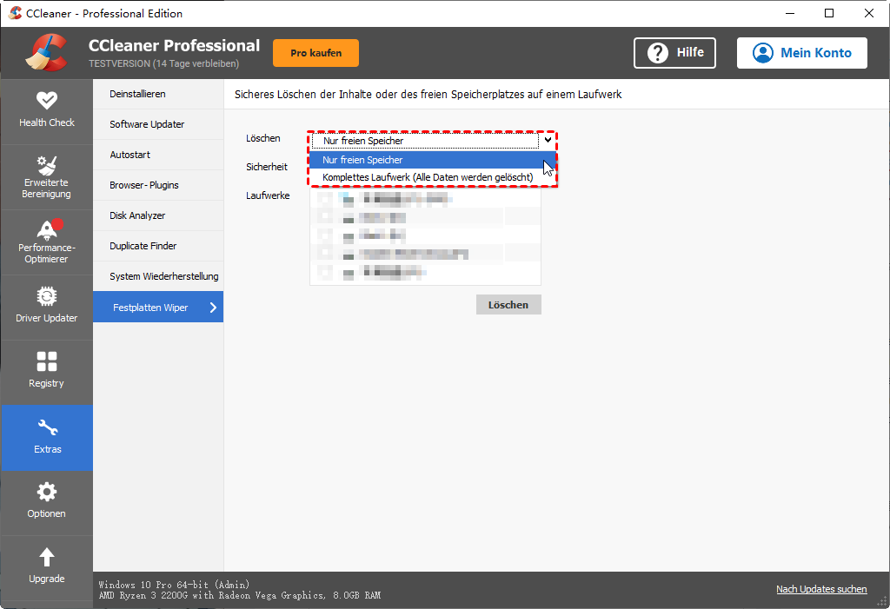This screenshot has height=609, width=890.
Task: Open the Health Check section
Action: pos(47,111)
